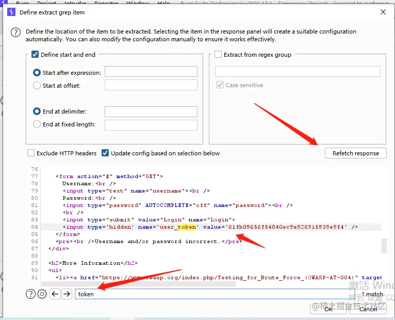This screenshot has width=395, height=320.
Task: Select Start at offset radio button
Action: pos(37,86)
